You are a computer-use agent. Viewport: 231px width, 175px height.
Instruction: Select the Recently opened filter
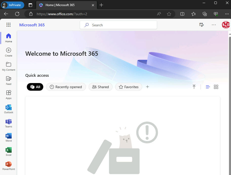click(x=66, y=87)
